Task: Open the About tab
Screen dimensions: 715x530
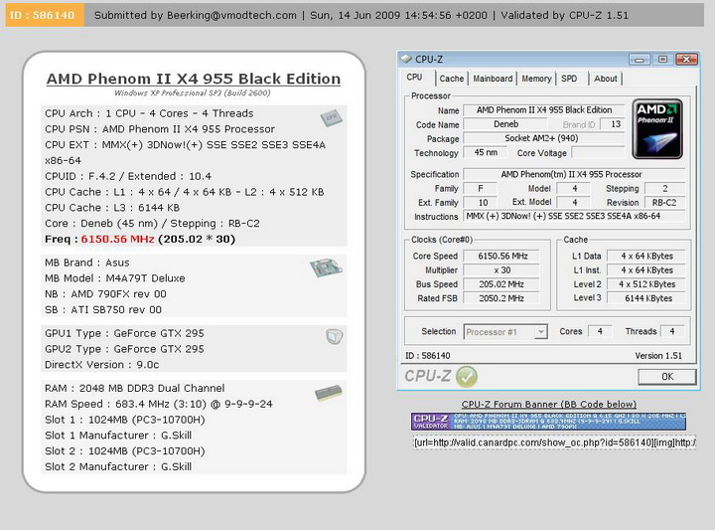Action: (605, 79)
